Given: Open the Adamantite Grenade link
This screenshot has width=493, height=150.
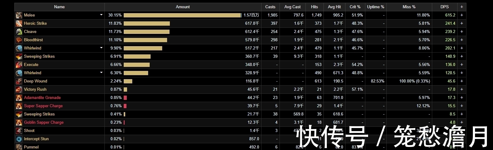Looking at the screenshot, I should point(42,97).
